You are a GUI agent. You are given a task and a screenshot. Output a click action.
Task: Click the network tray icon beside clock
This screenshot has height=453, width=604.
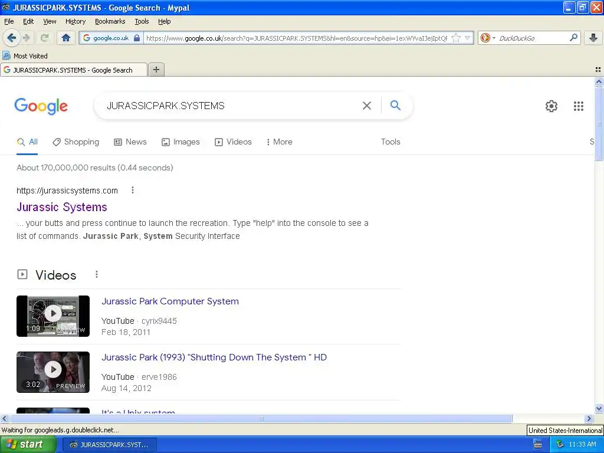560,445
